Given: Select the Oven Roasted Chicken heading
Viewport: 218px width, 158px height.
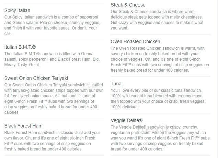Looking at the screenshot, I should point(135,42).
